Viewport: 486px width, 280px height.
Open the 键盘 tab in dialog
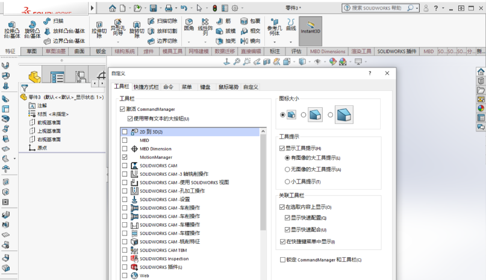pos(205,87)
